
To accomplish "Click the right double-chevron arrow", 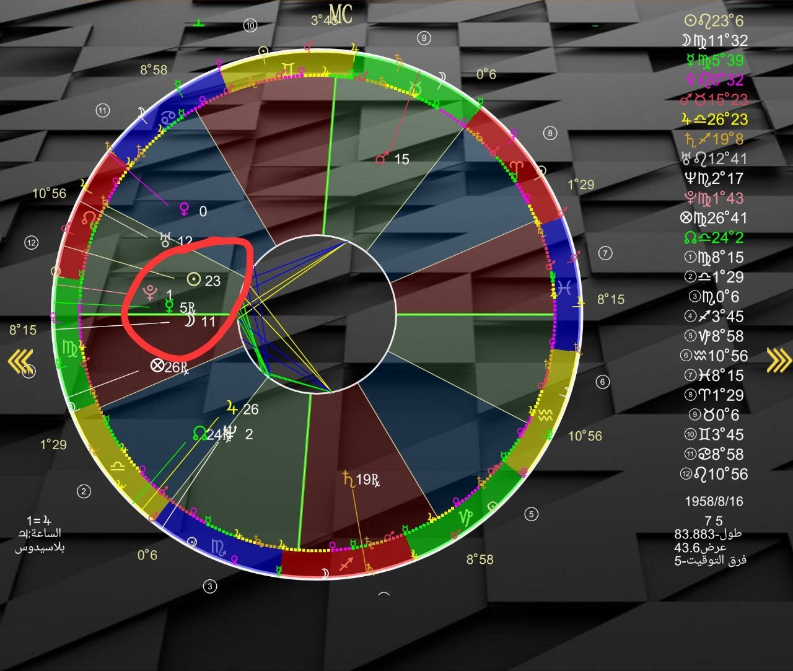I will 779,360.
